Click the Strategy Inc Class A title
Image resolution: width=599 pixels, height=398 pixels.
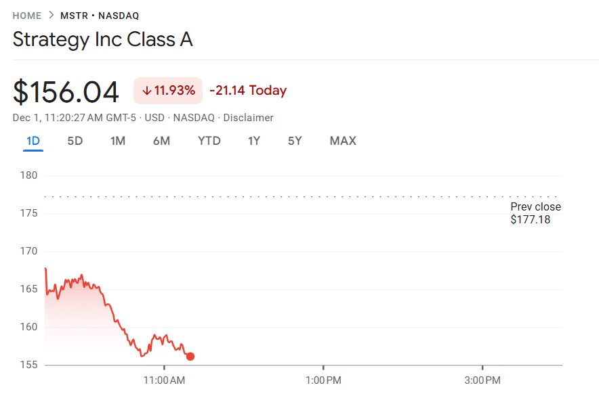pyautogui.click(x=102, y=39)
